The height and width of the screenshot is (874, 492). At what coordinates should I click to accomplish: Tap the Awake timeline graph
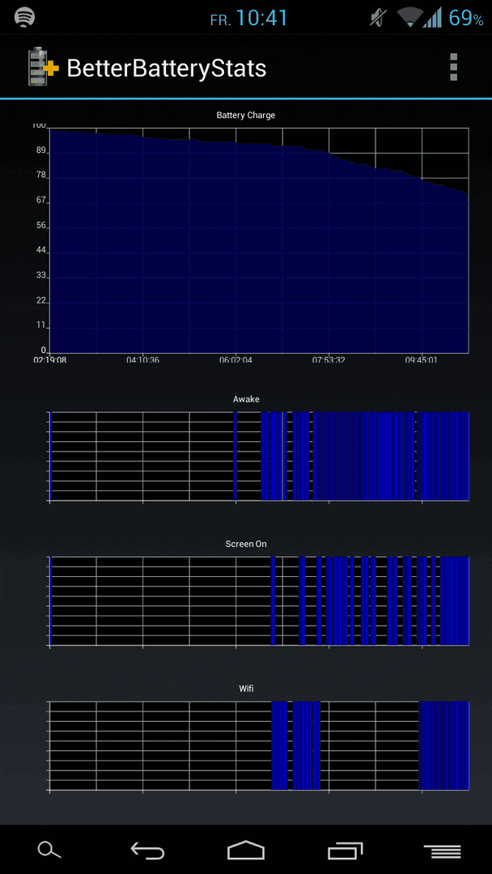point(259,456)
